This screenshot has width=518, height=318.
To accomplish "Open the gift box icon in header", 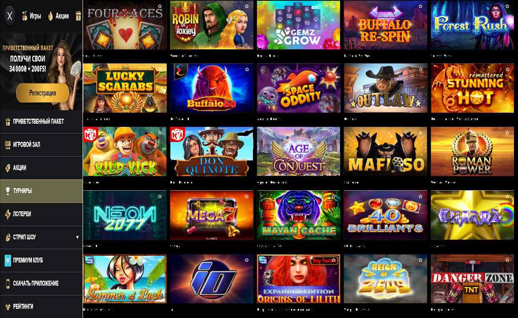I will [78, 16].
